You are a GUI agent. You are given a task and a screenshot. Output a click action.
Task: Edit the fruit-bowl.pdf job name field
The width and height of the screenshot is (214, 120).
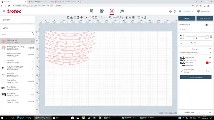coord(192,25)
